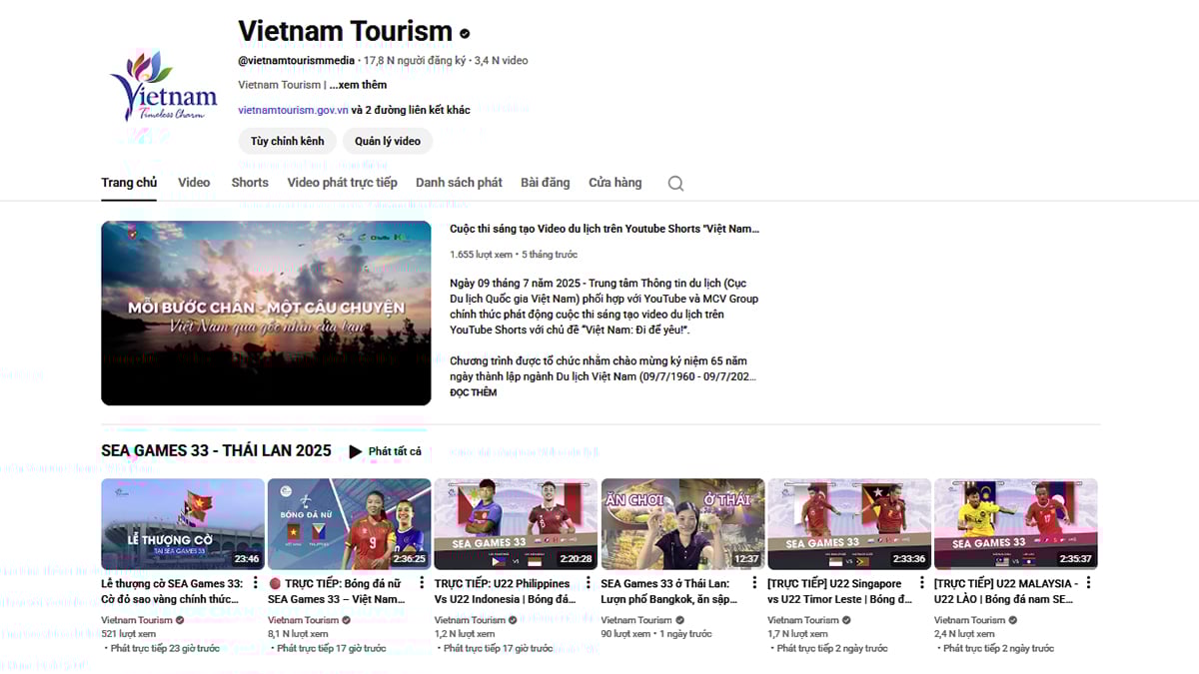Click the "Tùy chỉnh kênh" button
Image resolution: width=1199 pixels, height=674 pixels.
pyautogui.click(x=287, y=141)
